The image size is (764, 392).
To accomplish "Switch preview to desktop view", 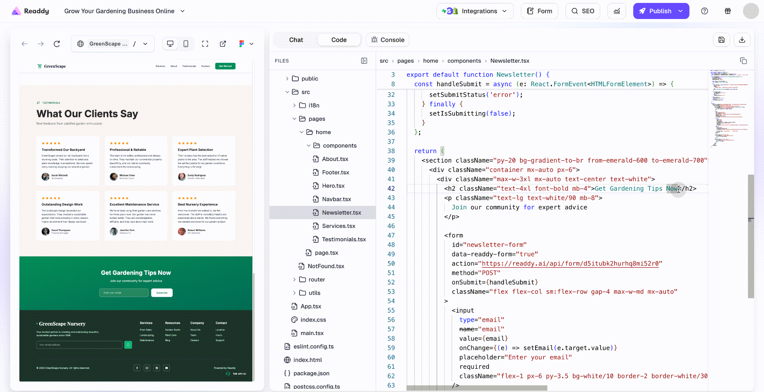I will point(170,44).
